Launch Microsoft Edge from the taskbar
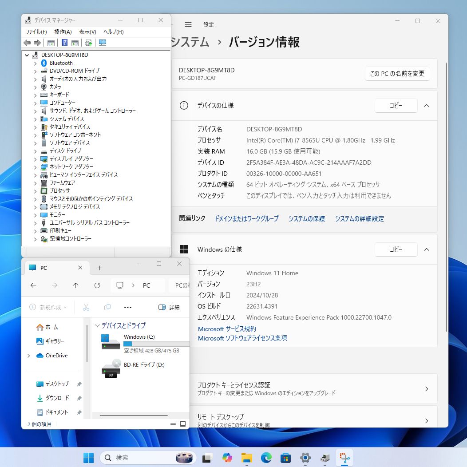467x467 pixels. tap(266, 458)
